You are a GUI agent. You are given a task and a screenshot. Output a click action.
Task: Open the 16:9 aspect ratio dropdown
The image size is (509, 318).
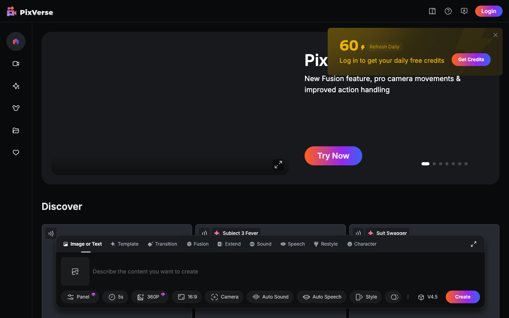(x=187, y=297)
